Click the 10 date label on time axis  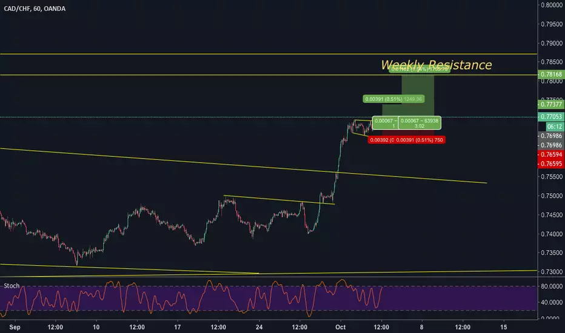tap(96, 327)
